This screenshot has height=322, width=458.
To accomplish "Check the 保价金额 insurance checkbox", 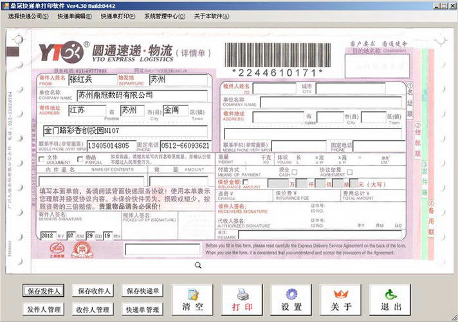I will coord(245,183).
